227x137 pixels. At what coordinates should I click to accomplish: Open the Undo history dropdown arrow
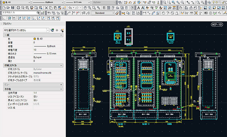coord(74,8)
